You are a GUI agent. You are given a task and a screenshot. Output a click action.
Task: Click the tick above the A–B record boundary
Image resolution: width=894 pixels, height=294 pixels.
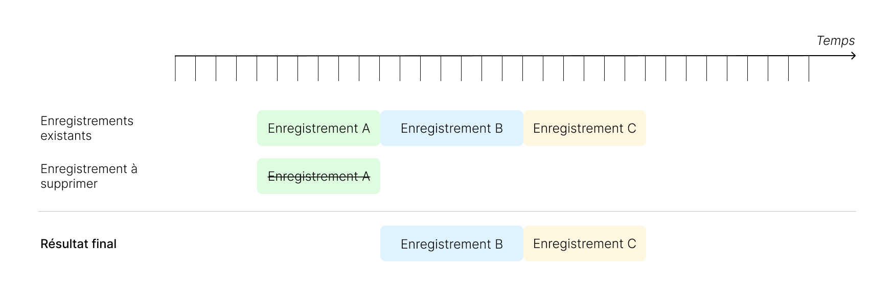[x=380, y=69]
